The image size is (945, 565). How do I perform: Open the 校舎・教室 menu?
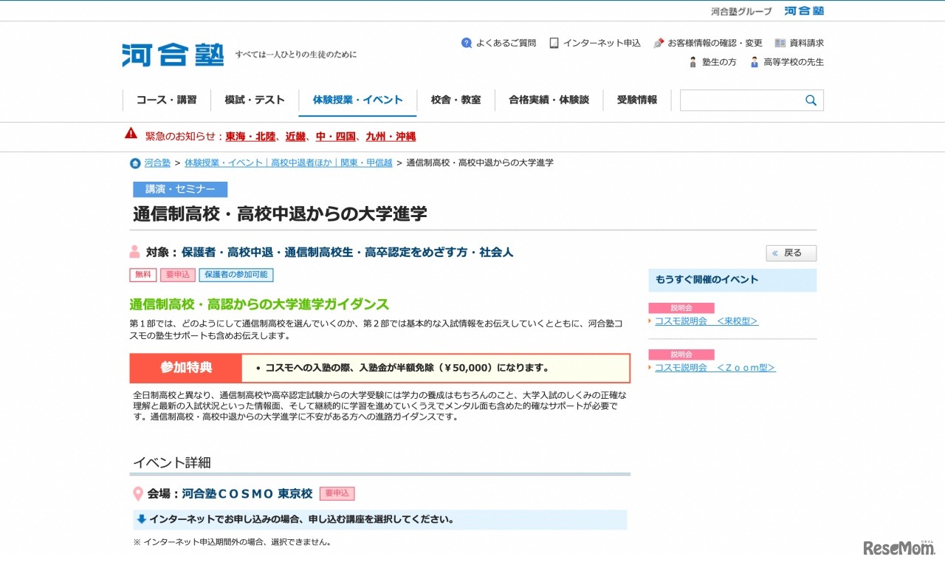456,100
